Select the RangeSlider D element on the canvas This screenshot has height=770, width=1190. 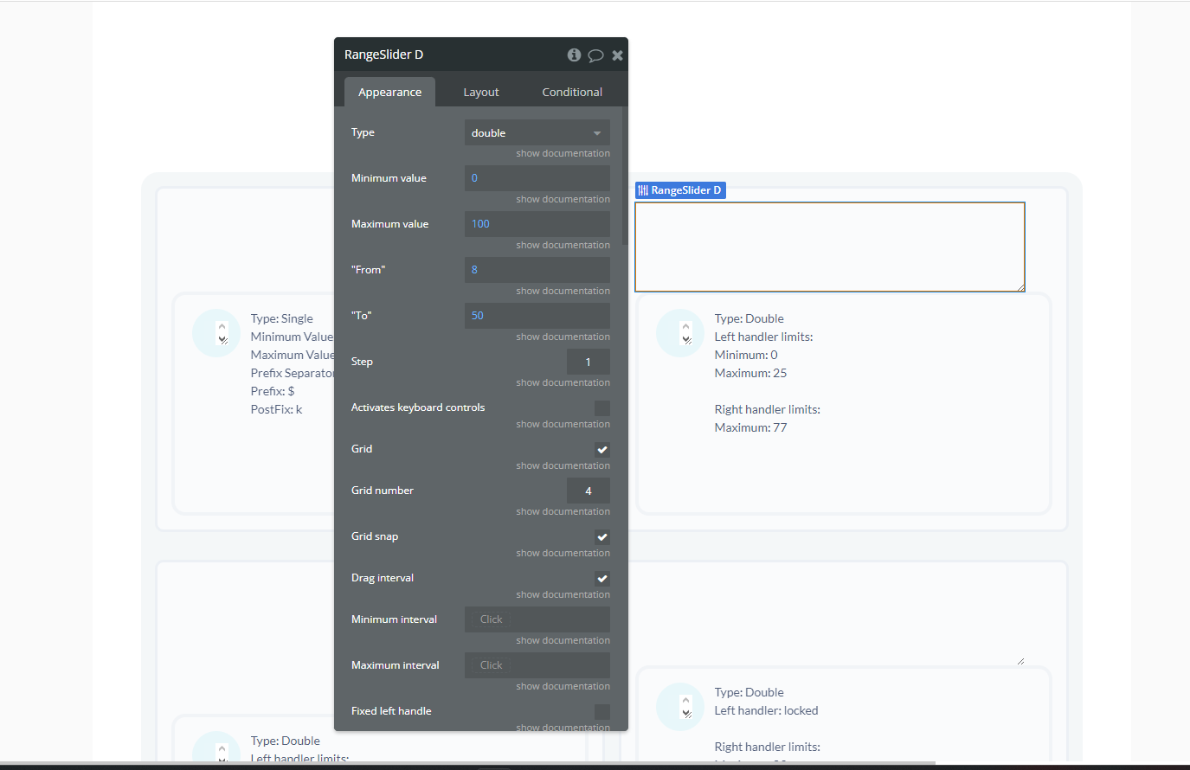[x=830, y=247]
